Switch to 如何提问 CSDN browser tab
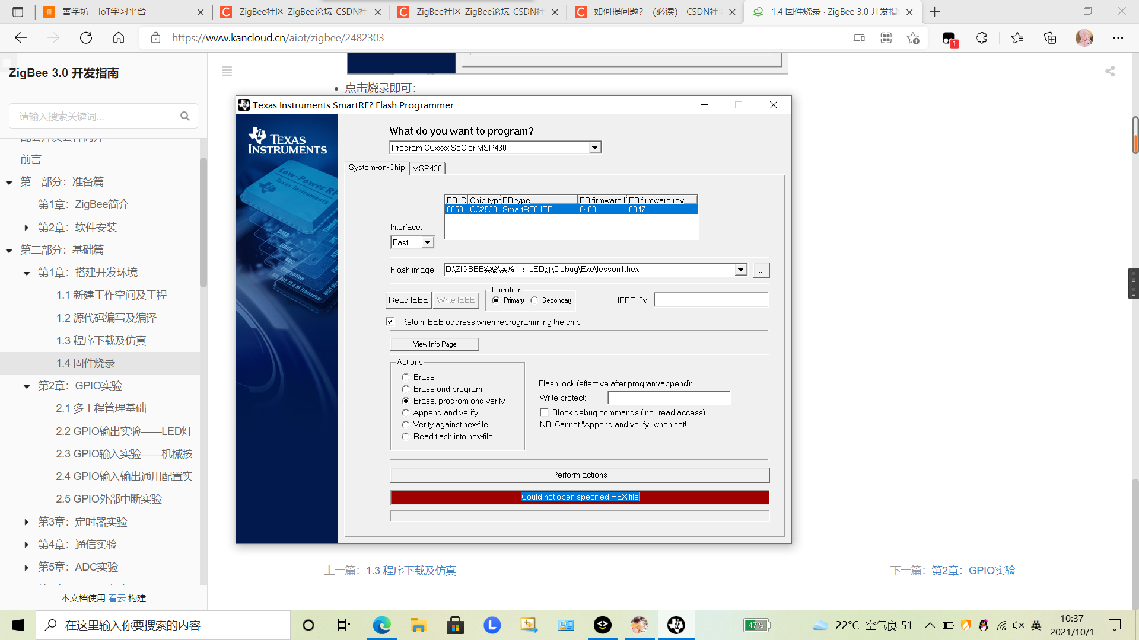 tap(654, 12)
